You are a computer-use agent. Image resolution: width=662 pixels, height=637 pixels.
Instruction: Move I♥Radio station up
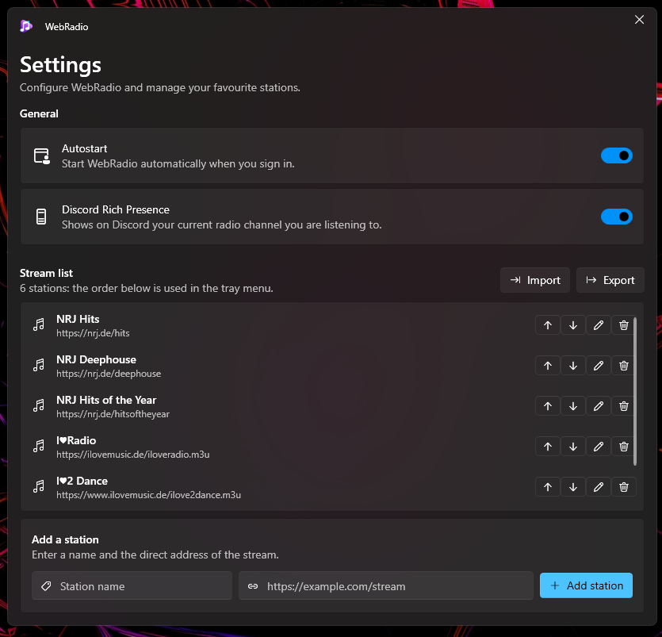(x=548, y=447)
